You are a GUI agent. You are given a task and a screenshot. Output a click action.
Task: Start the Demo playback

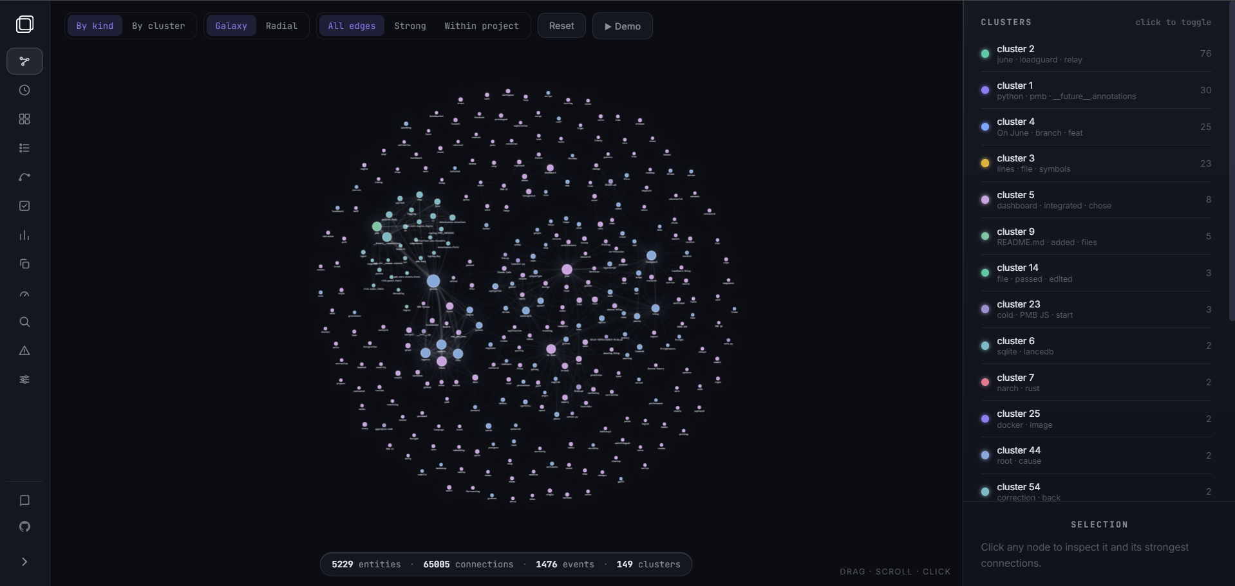(x=623, y=26)
